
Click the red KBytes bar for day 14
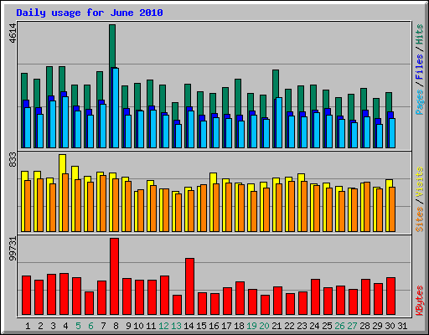[189, 286]
